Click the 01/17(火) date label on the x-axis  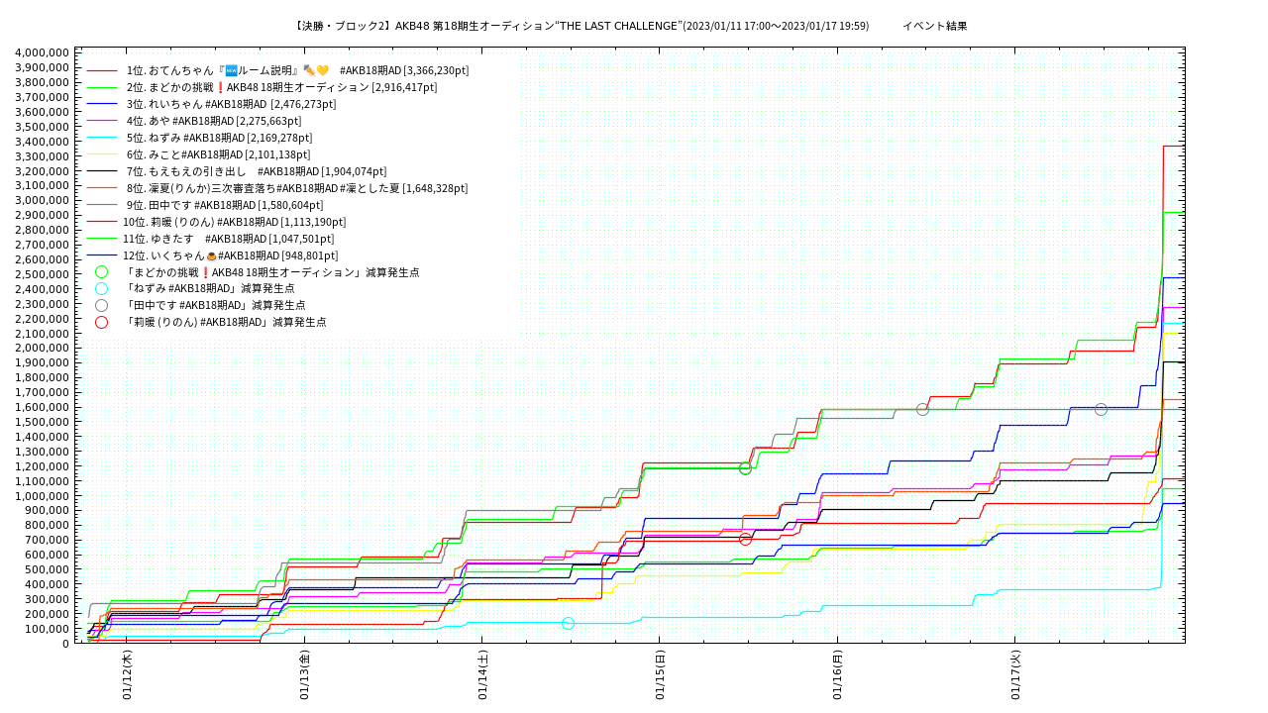tap(1016, 675)
